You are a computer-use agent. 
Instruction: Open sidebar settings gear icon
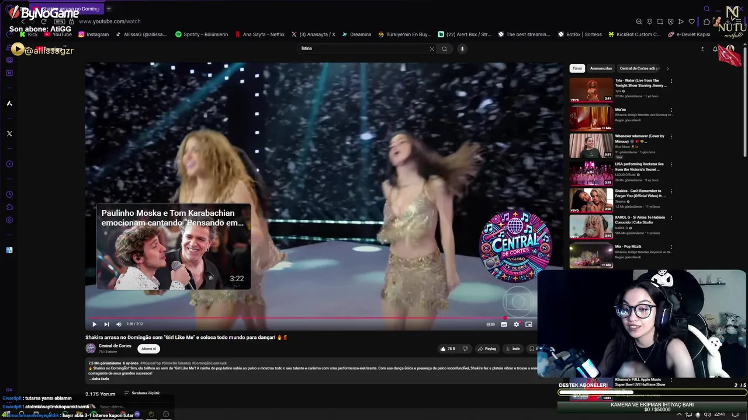click(9, 220)
